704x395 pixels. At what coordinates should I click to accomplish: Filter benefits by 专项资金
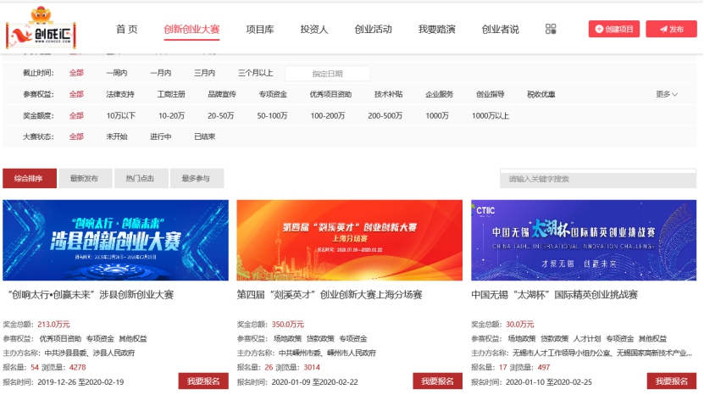273,94
